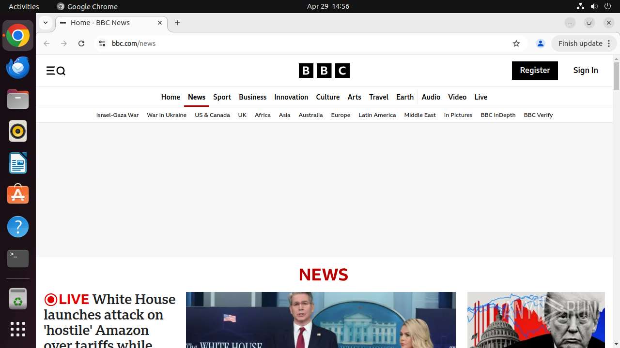Open the power icon in system tray
The image size is (620, 348).
point(608,6)
